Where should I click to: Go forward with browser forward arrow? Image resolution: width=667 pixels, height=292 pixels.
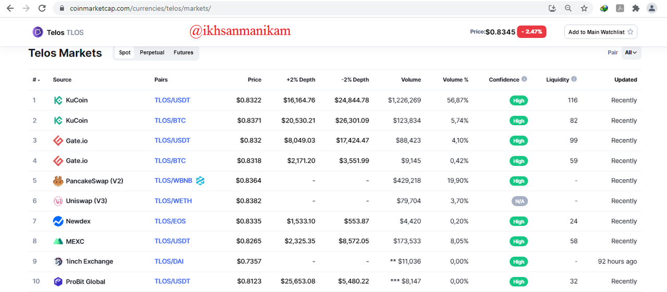tap(26, 8)
